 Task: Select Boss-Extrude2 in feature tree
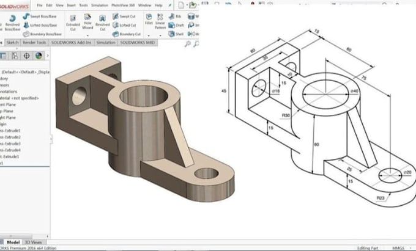pyautogui.click(x=10, y=137)
